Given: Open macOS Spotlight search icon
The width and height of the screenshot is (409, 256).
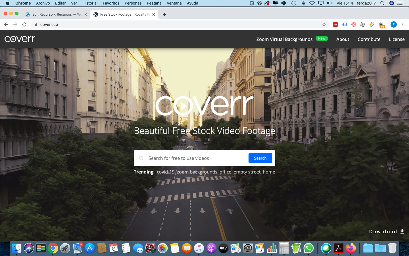Looking at the screenshot, I should [382, 3].
